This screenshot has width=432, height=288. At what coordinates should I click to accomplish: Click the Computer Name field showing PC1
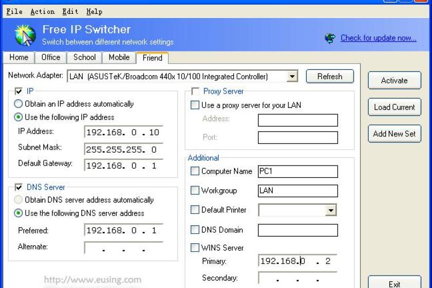[298, 171]
